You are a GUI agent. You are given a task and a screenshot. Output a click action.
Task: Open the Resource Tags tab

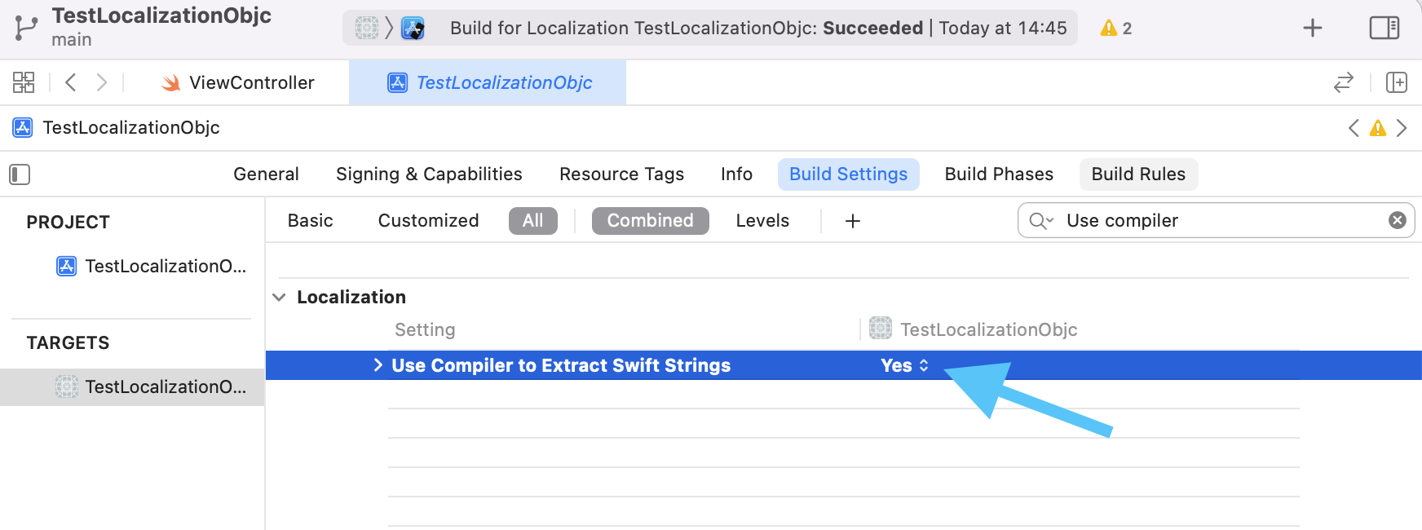[621, 174]
